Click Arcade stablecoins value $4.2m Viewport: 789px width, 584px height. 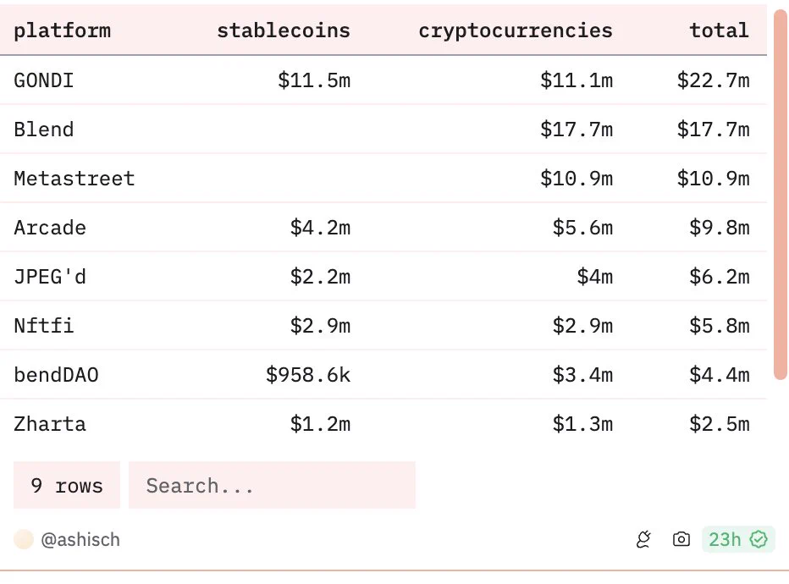[320, 228]
